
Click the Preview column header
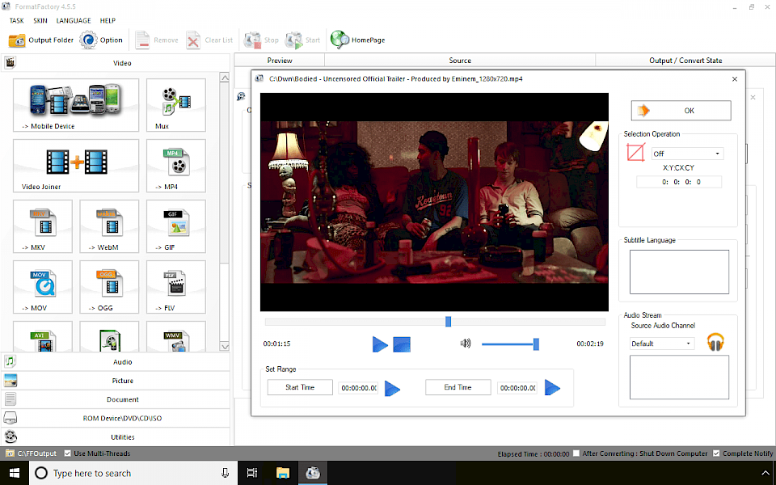point(280,61)
